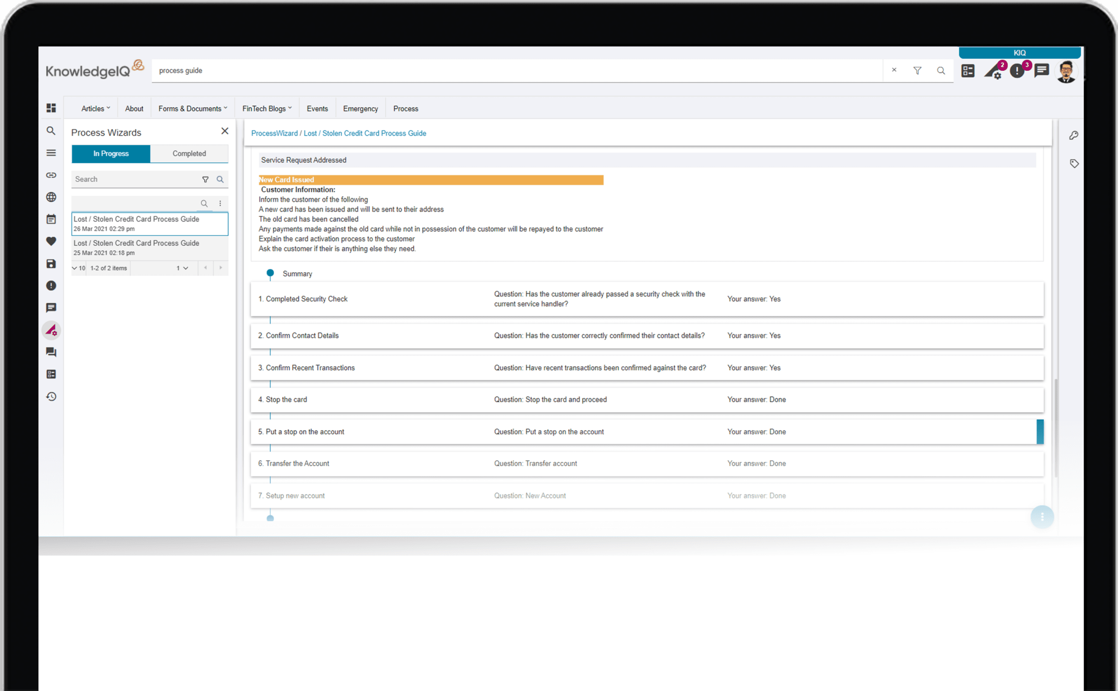Click the magnifier in the list header row
This screenshot has height=691, width=1118.
pos(204,203)
